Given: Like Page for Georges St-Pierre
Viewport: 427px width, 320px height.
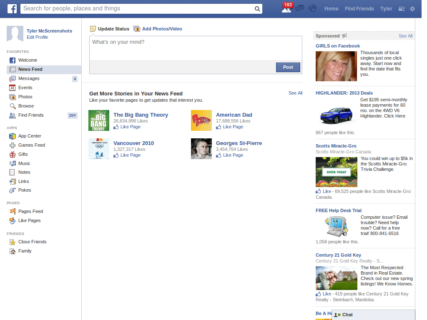Looking at the screenshot, I should pos(230,155).
